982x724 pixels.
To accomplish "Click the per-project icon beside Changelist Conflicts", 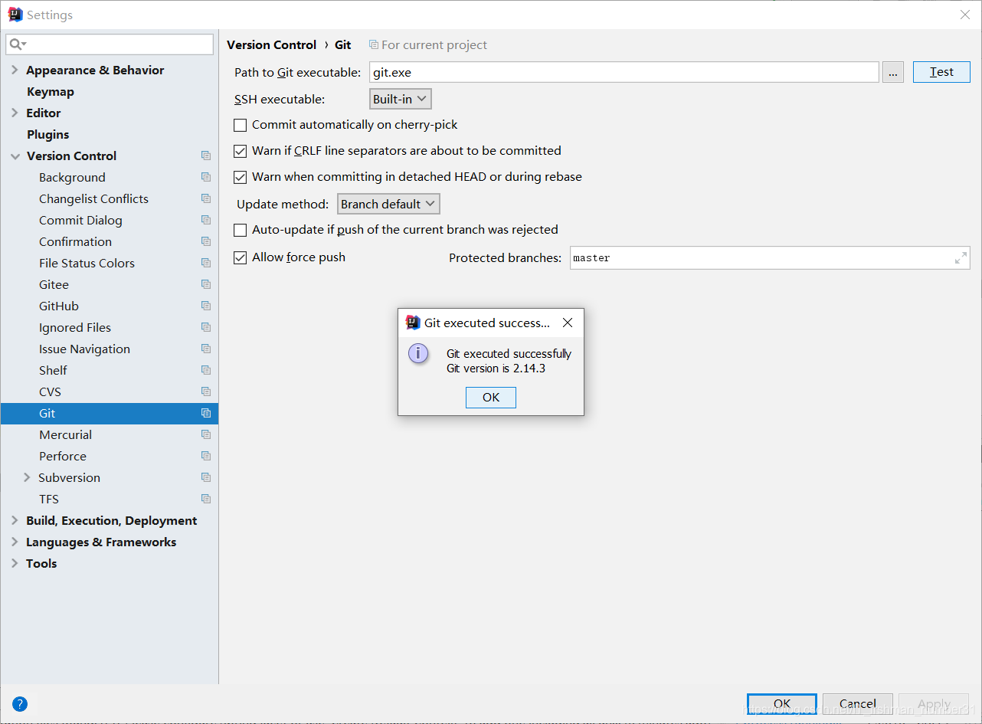I will pyautogui.click(x=206, y=198).
